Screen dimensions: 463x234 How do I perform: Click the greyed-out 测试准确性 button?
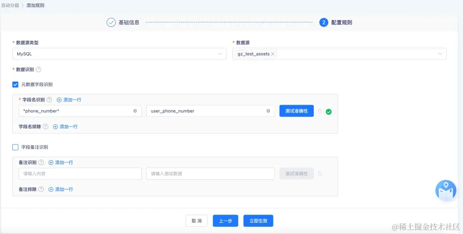pyautogui.click(x=297, y=174)
